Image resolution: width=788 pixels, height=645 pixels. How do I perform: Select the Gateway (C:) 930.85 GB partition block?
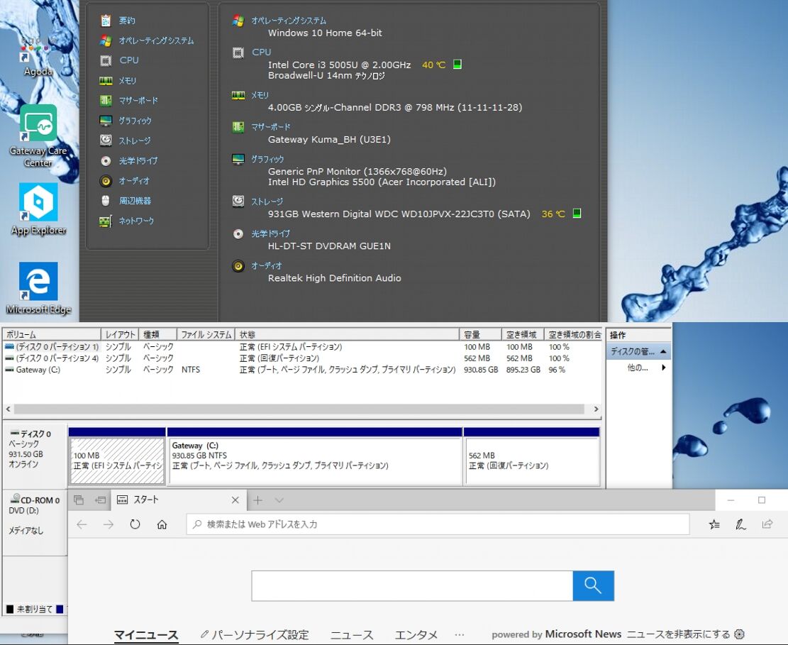(315, 460)
